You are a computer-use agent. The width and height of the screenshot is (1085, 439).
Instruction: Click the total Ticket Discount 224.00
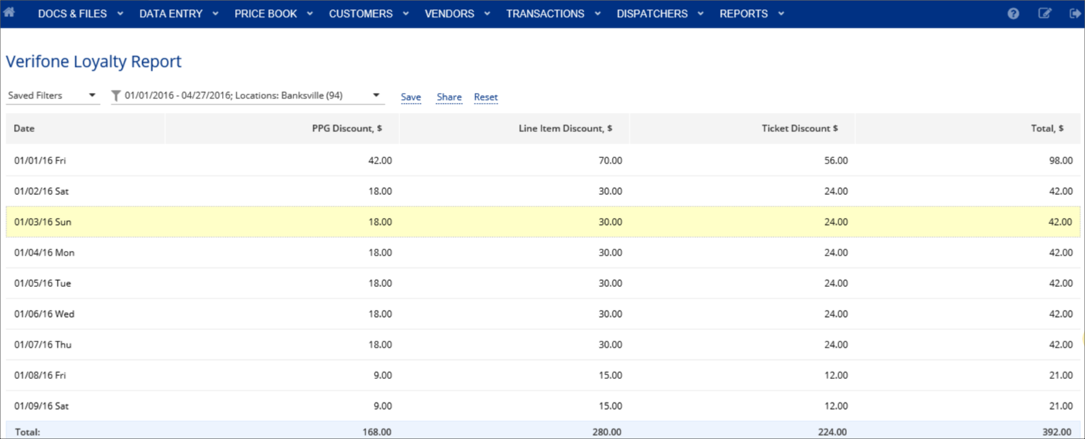tap(832, 432)
